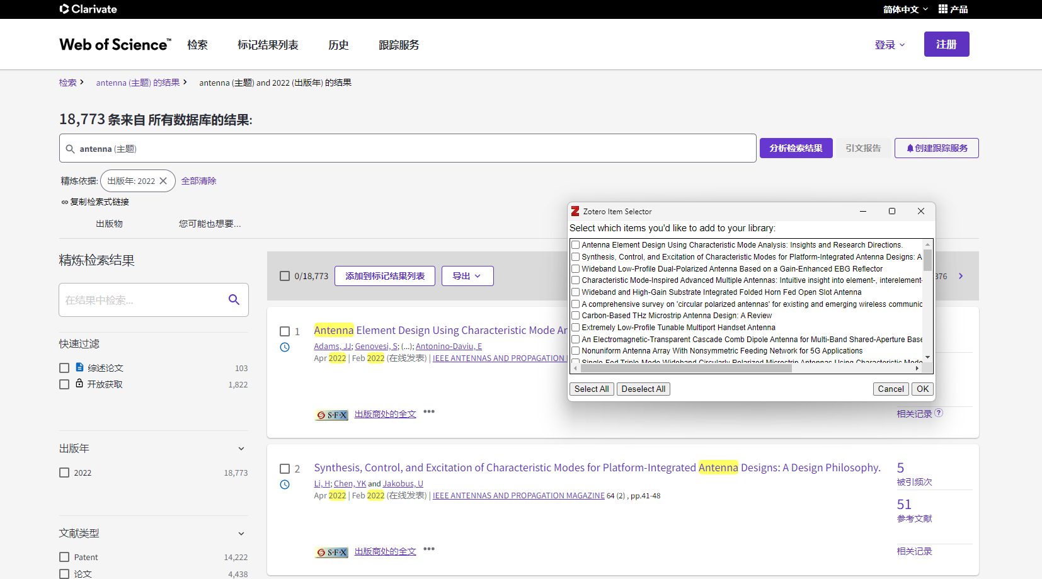The height and width of the screenshot is (579, 1042).
Task: Click the Zotero list horizontal scrollbar
Action: point(686,368)
